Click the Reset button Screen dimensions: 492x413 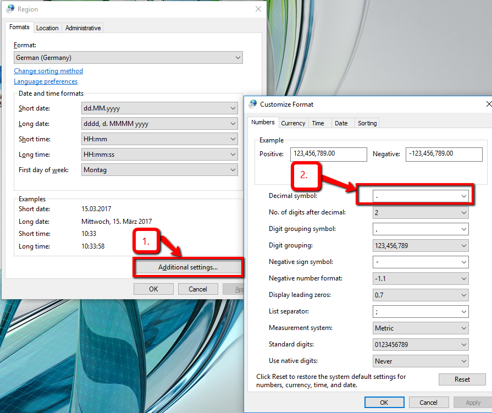[462, 379]
